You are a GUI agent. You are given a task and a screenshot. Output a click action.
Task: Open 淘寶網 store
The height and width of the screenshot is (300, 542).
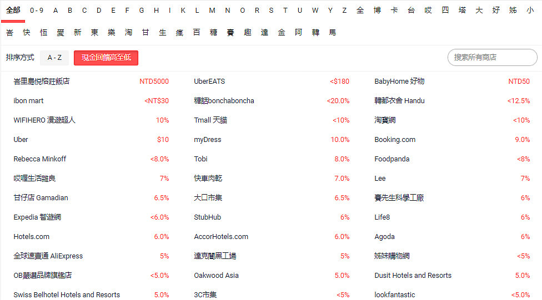[385, 120]
